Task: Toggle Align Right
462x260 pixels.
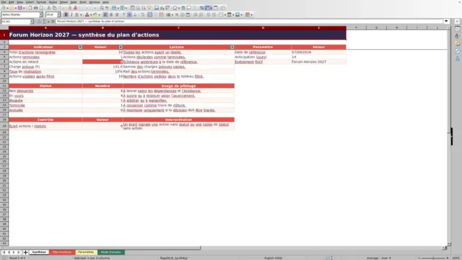Action: click(117, 14)
